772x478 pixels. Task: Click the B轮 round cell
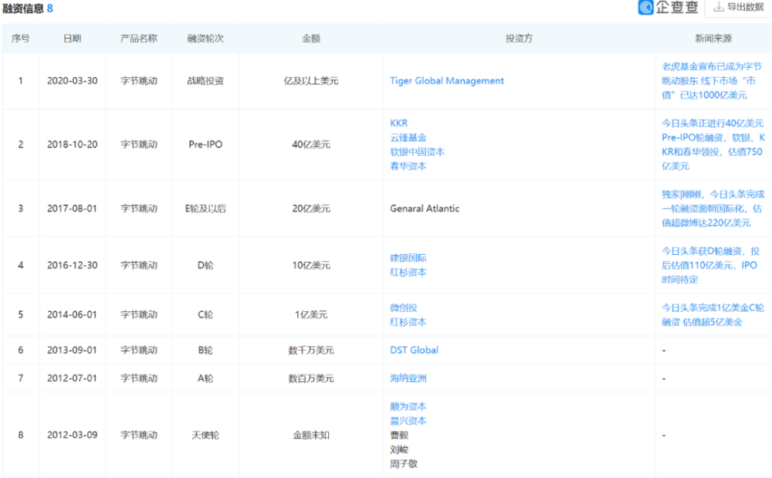point(205,350)
